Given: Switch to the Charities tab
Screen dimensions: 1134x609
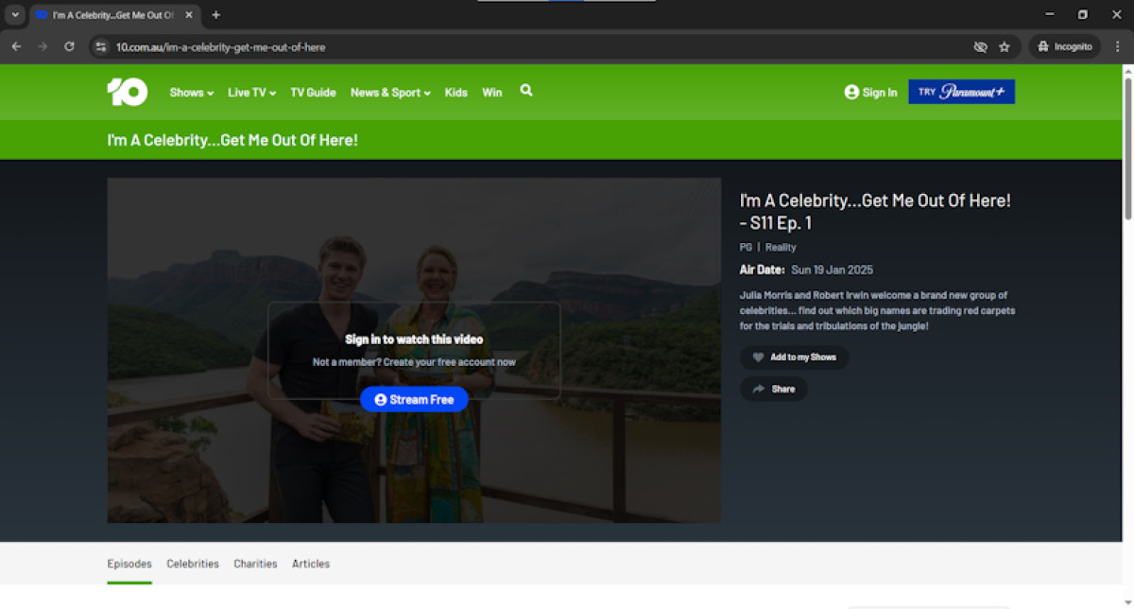Looking at the screenshot, I should [255, 564].
